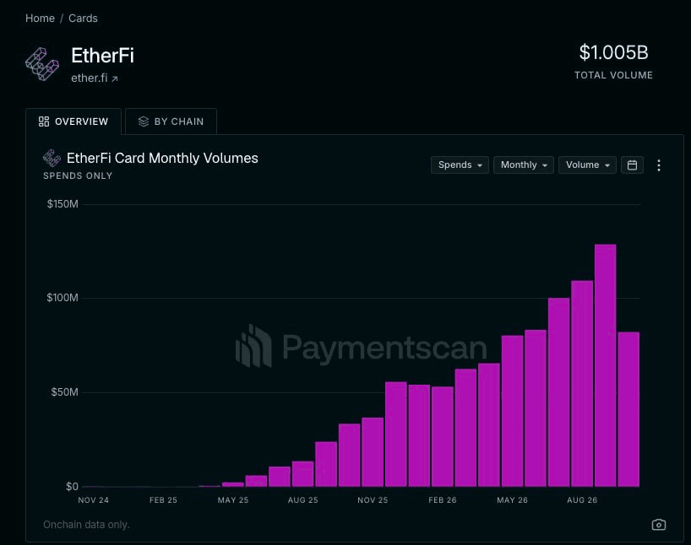The height and width of the screenshot is (545, 691).
Task: Open Cards breadcrumb link
Action: [x=83, y=18]
